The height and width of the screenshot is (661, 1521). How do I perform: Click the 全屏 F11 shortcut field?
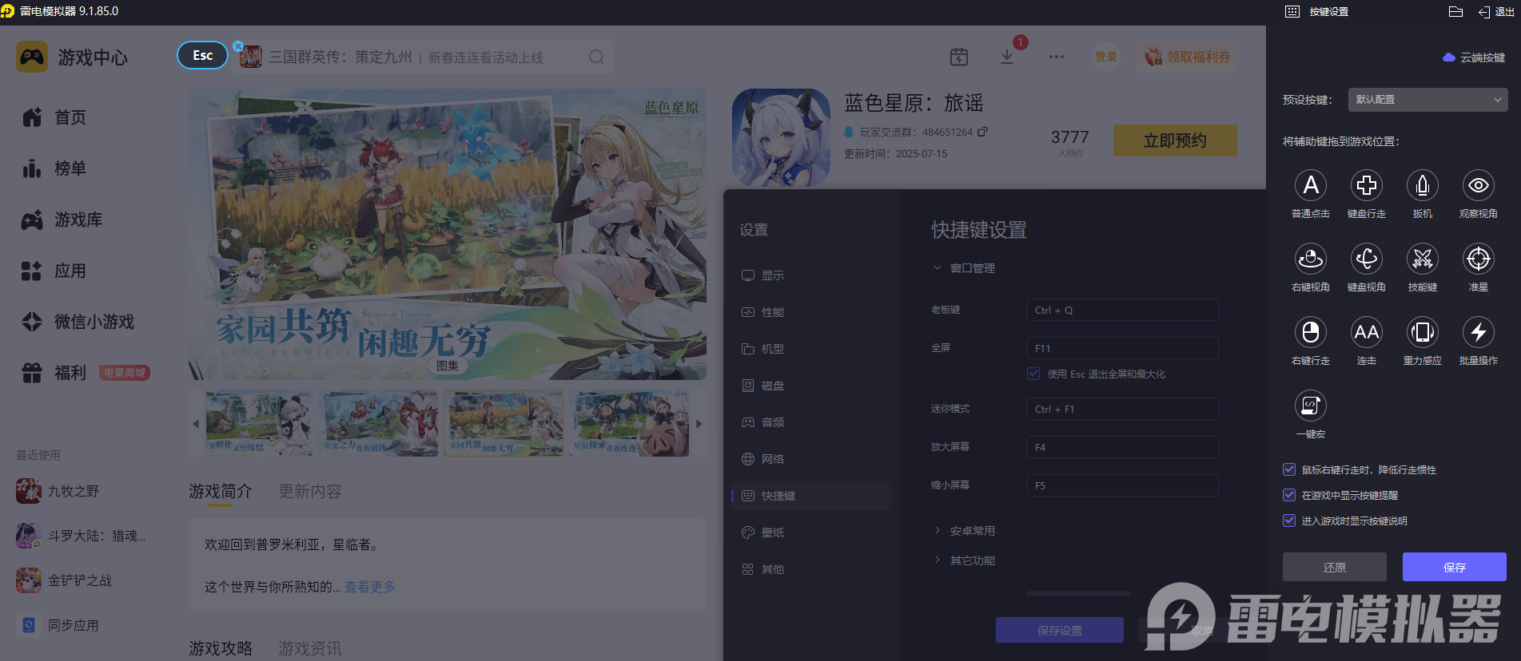1122,348
